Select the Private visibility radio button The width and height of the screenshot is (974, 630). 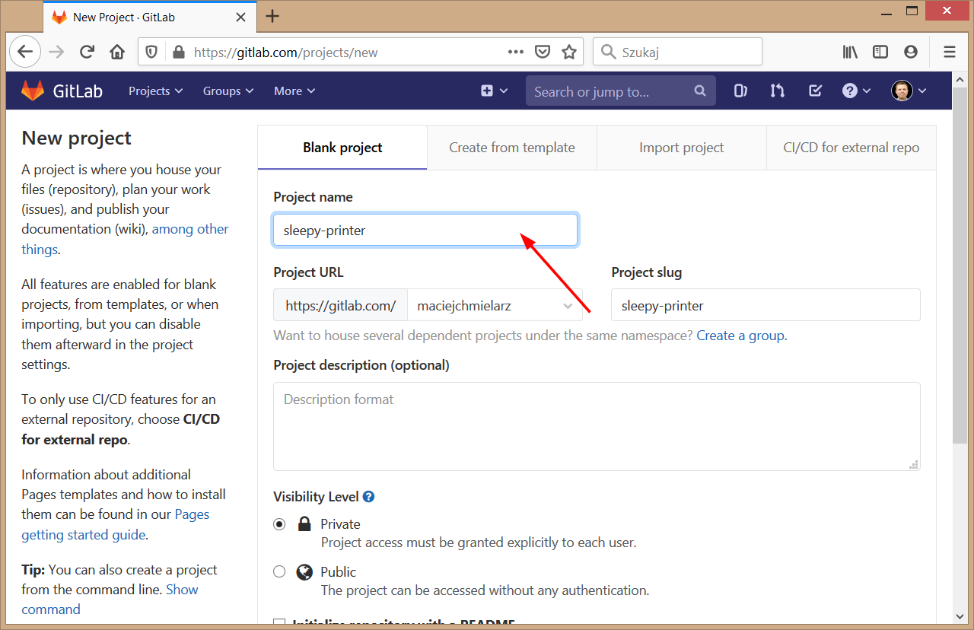(280, 524)
